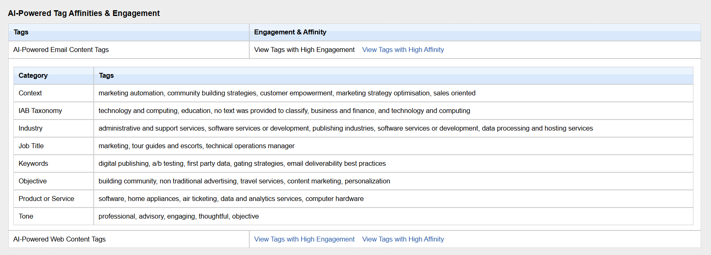This screenshot has width=711, height=255.
Task: Select the Product or Service category cell
Action: tap(46, 199)
